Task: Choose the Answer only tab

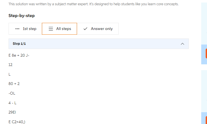Action: pyautogui.click(x=98, y=29)
